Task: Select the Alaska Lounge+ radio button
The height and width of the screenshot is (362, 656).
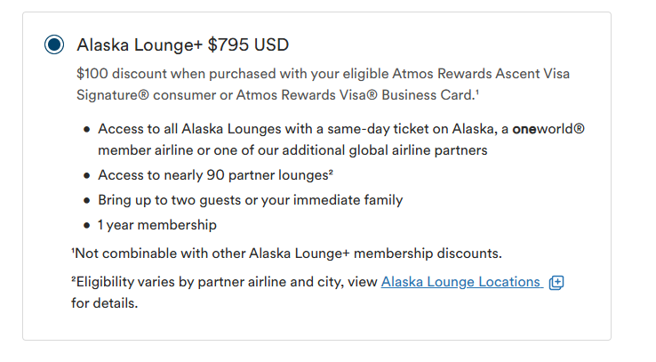Action: (54, 44)
